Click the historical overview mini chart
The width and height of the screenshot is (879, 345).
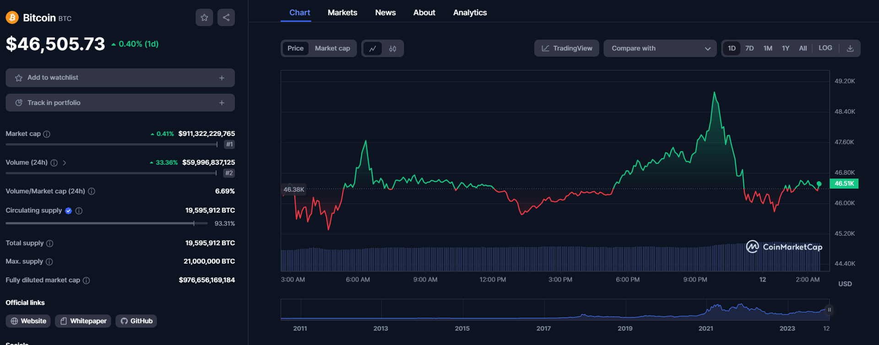tap(555, 310)
